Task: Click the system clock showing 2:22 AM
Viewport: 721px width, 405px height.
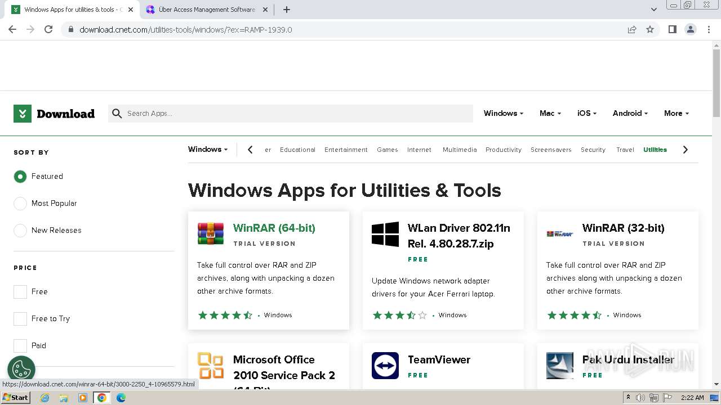Action: 692,398
